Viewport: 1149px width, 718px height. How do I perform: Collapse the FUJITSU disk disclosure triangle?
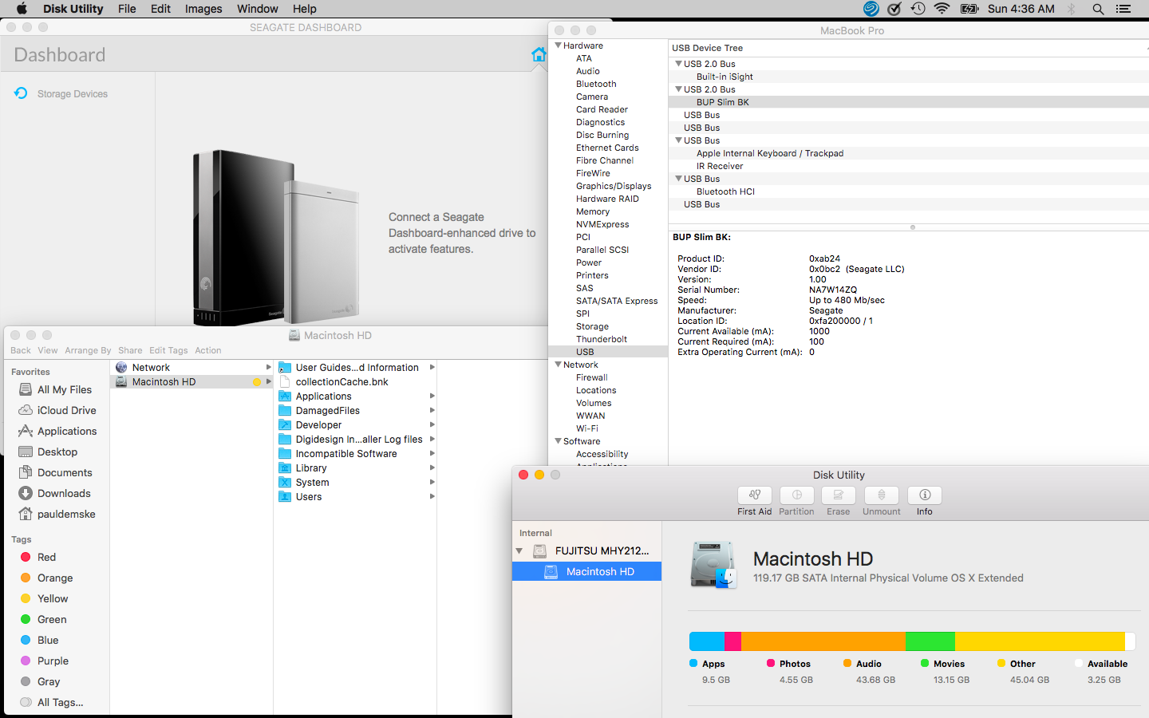(x=519, y=550)
